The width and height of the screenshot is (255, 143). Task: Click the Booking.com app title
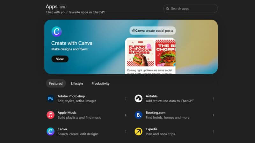156,113
